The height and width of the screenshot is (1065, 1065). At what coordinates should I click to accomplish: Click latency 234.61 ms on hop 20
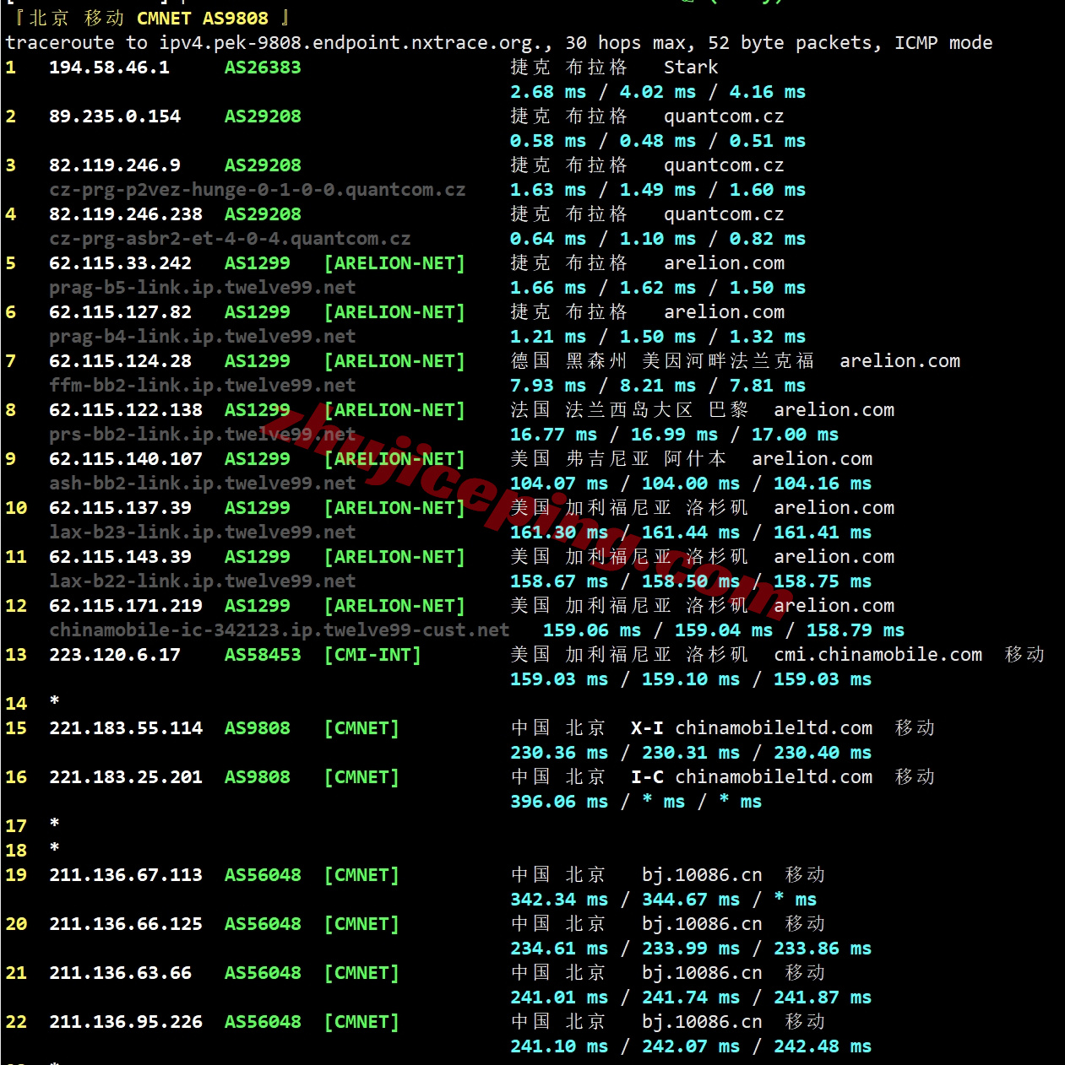click(559, 949)
